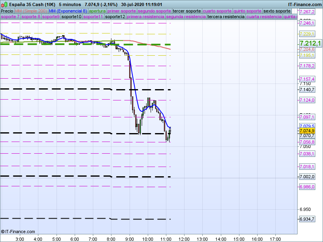
Task: Click the green 7.212,1 price label
Action: [310, 44]
